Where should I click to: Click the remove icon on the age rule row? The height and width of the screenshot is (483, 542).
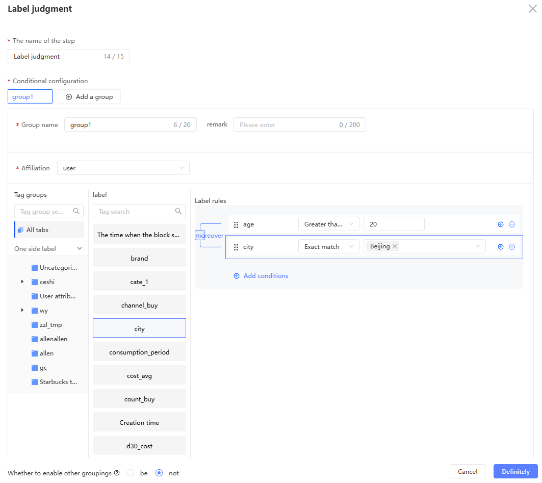coord(512,224)
